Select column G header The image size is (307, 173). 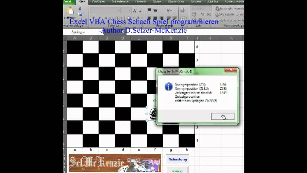[x=171, y=38]
